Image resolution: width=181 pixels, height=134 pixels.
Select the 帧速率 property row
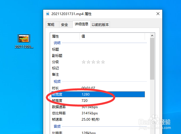[98, 119]
